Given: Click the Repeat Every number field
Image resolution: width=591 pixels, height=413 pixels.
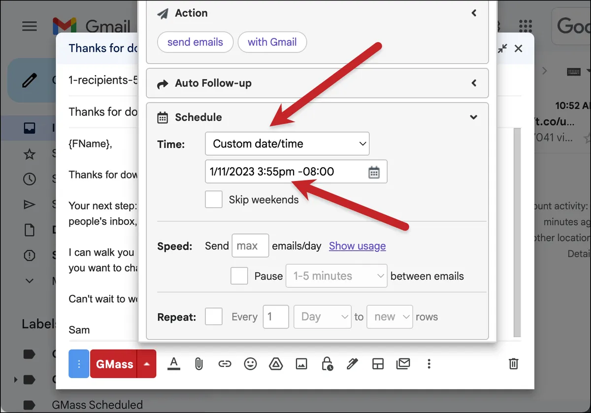Looking at the screenshot, I should coord(276,317).
